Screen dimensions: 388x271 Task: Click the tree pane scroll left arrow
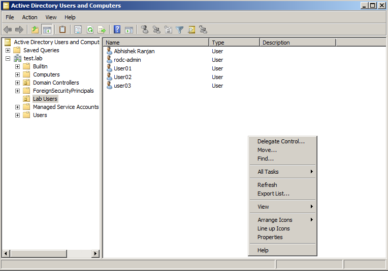coord(6,253)
